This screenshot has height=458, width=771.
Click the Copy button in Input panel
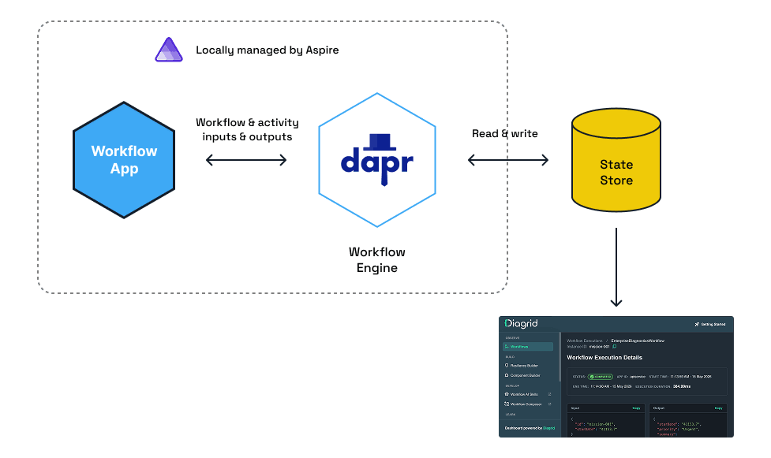point(636,408)
